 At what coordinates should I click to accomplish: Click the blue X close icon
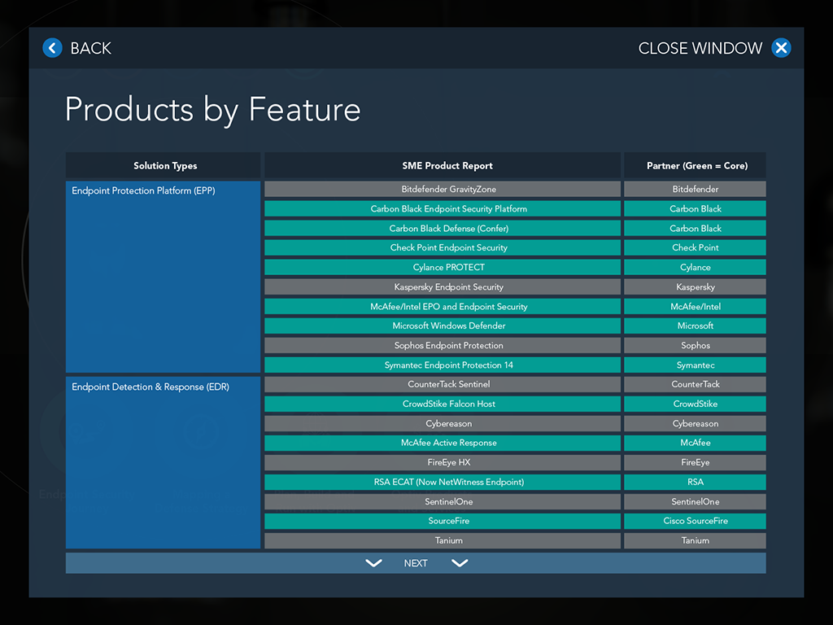[x=781, y=48]
